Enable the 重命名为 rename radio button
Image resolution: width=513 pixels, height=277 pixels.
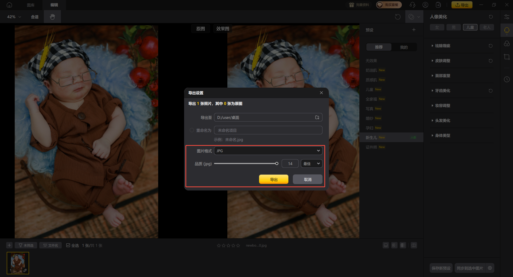[x=192, y=130]
